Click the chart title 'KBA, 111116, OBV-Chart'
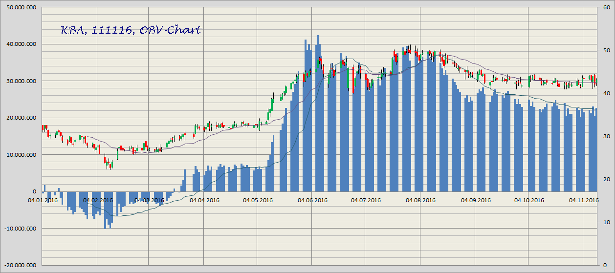The height and width of the screenshot is (273, 615). (131, 30)
